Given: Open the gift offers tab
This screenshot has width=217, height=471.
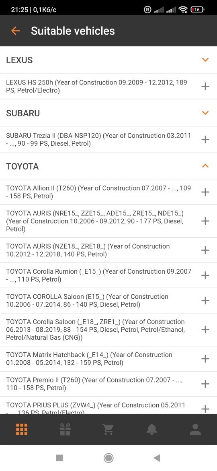Looking at the screenshot, I should [x=65, y=429].
